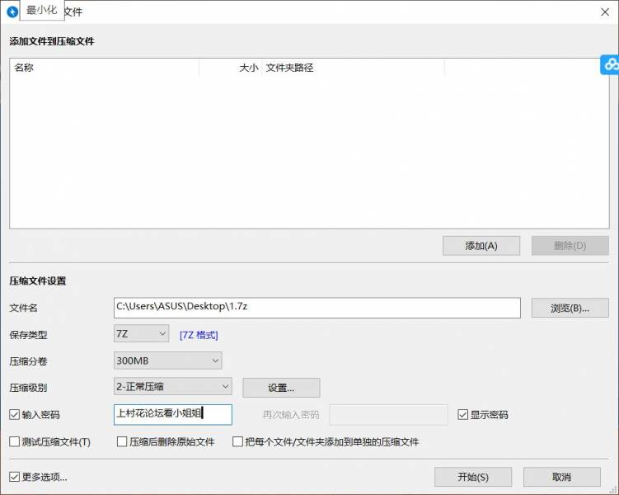This screenshot has height=495, width=619.
Task: Toggle the 更多选项 checkbox
Action: pyautogui.click(x=15, y=477)
